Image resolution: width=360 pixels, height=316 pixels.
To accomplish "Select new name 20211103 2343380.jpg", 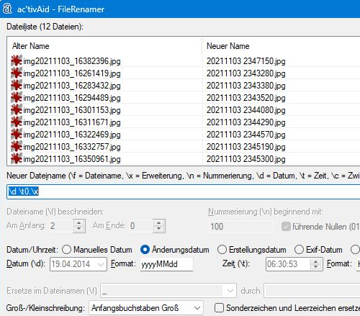I will click(x=246, y=86).
